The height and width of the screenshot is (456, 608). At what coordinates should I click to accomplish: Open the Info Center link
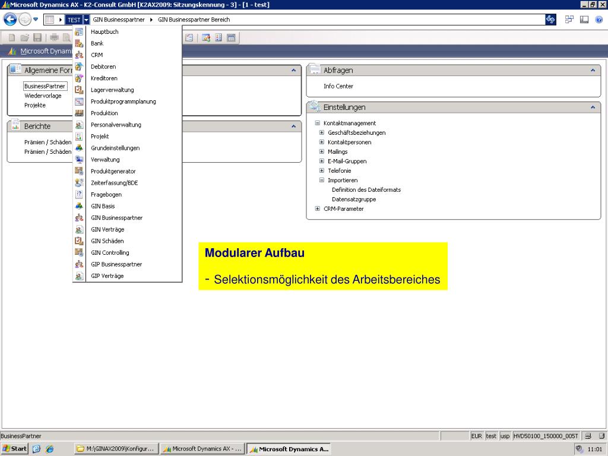click(338, 86)
